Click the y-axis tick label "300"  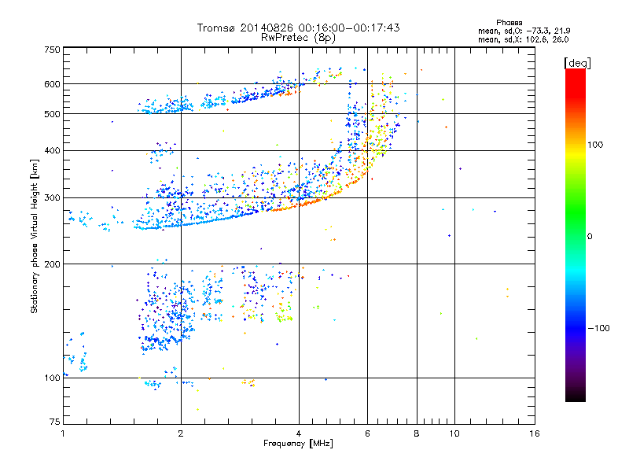[x=52, y=197]
